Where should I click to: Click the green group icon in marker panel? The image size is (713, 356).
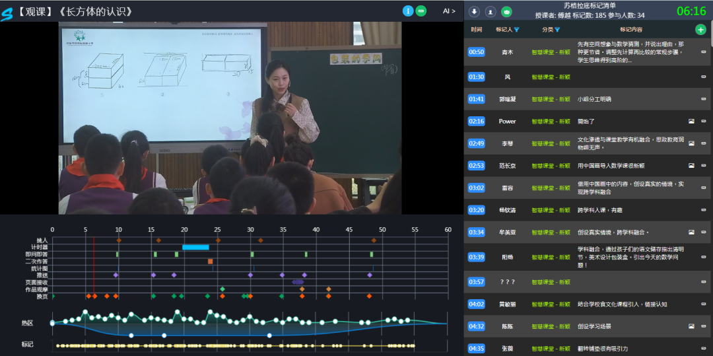pyautogui.click(x=506, y=11)
